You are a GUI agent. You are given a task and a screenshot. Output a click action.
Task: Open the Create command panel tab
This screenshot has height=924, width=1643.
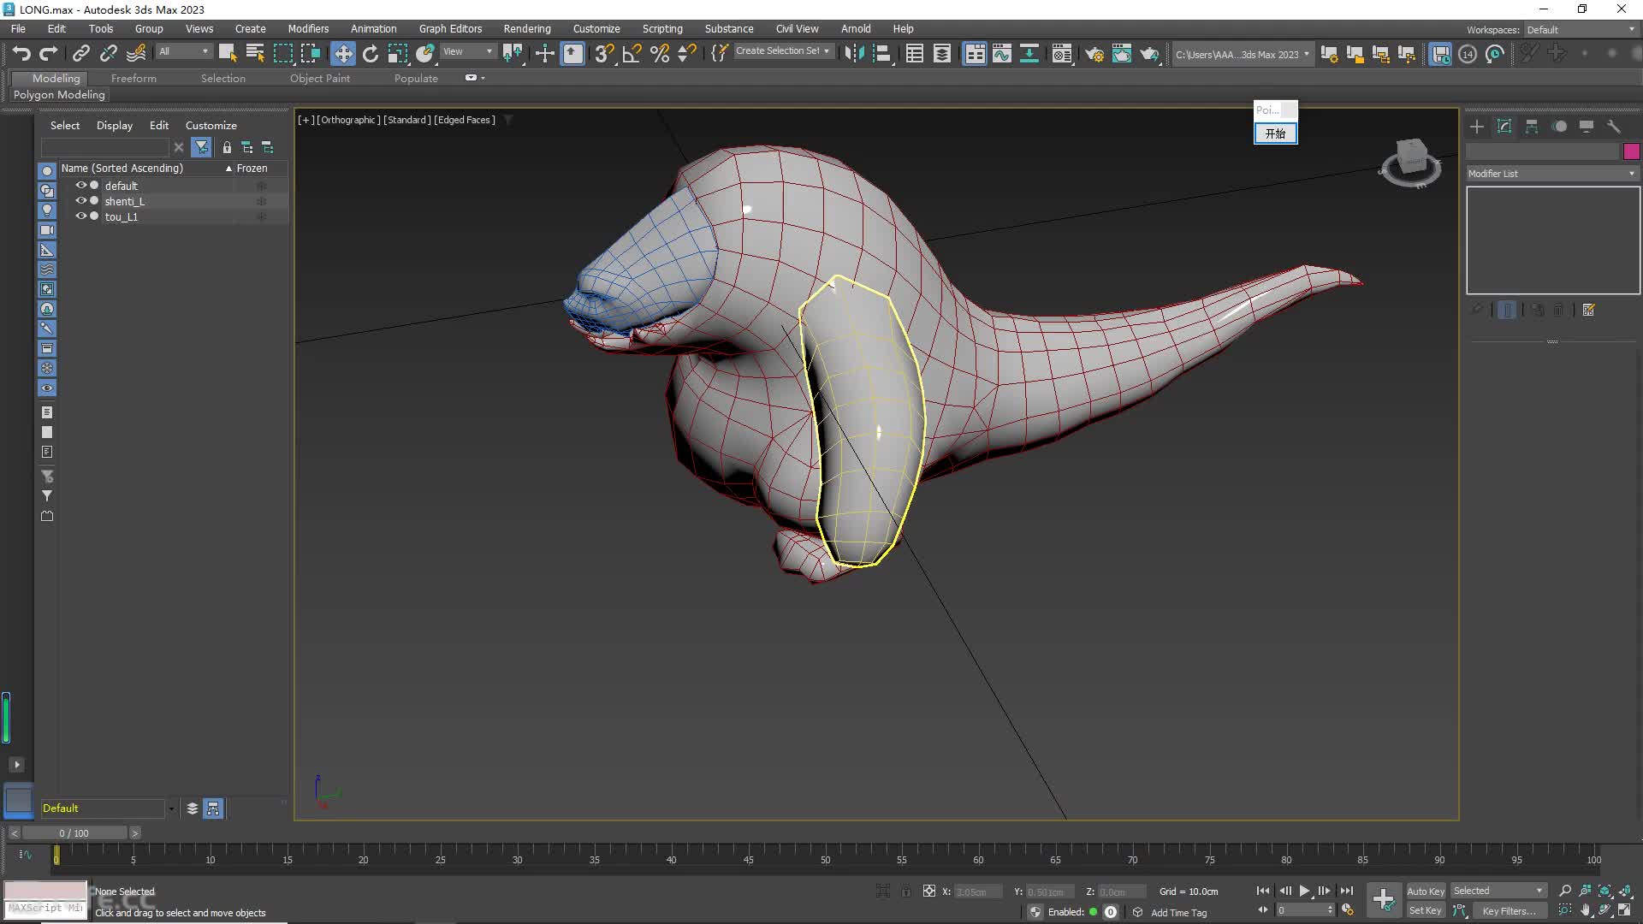pyautogui.click(x=1477, y=127)
